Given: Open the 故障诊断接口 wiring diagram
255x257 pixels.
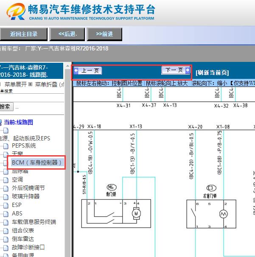Looking at the screenshot, I should click(28, 248).
